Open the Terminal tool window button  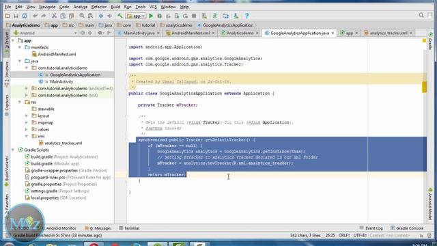click(129, 228)
